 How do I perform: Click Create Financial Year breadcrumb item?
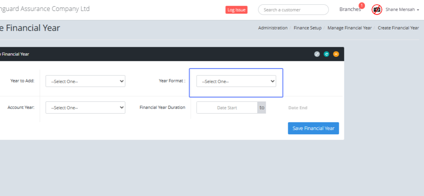click(x=398, y=28)
